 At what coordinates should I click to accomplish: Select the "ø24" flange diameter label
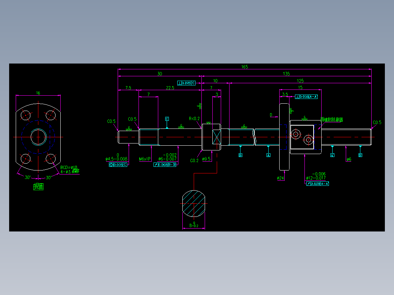[280, 178]
